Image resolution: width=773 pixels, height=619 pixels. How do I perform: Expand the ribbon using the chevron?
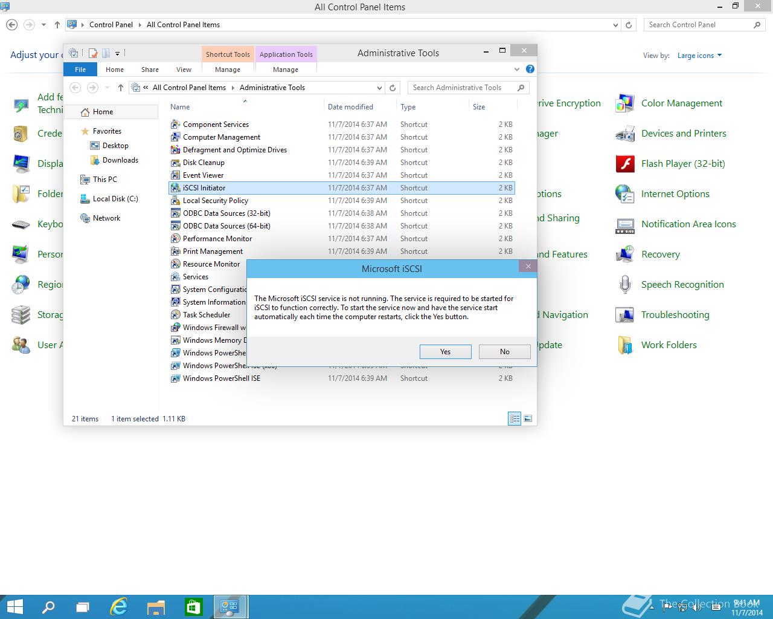(517, 70)
